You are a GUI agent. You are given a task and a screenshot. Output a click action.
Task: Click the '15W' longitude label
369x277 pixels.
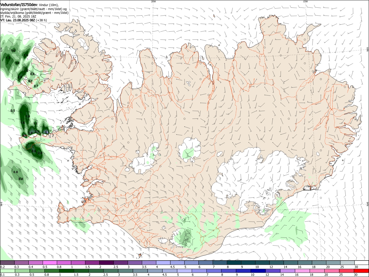pyautogui.click(x=305, y=1)
